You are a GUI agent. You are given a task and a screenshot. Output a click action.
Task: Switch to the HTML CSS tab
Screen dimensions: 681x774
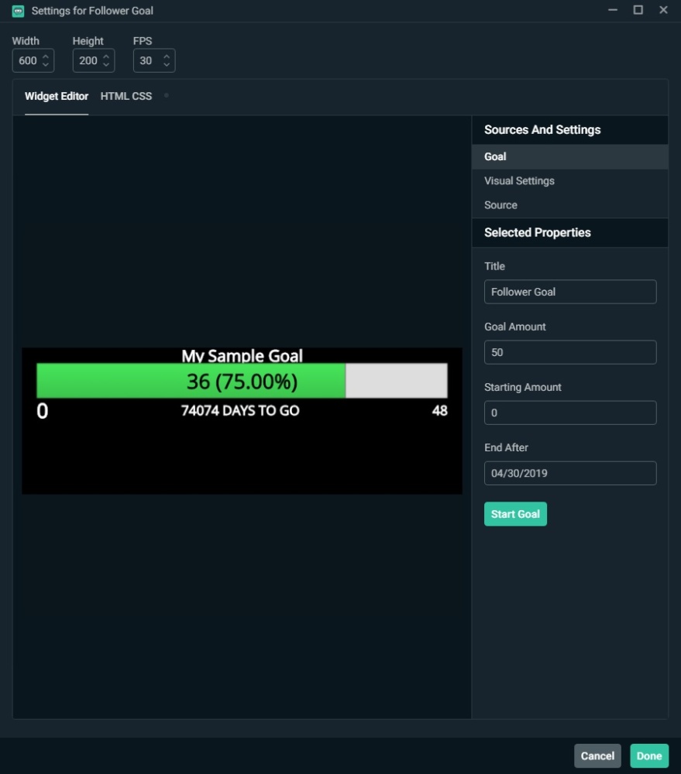[x=126, y=96]
